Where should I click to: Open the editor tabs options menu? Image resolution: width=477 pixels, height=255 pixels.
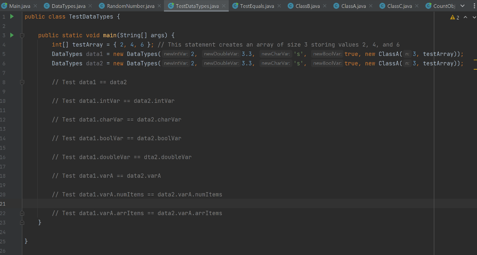(474, 6)
